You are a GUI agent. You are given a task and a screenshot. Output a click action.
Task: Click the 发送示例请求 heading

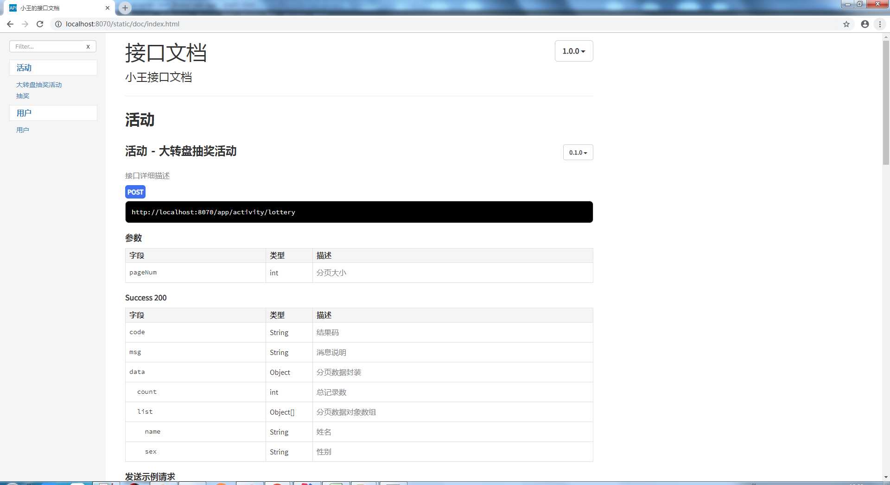[x=150, y=477]
